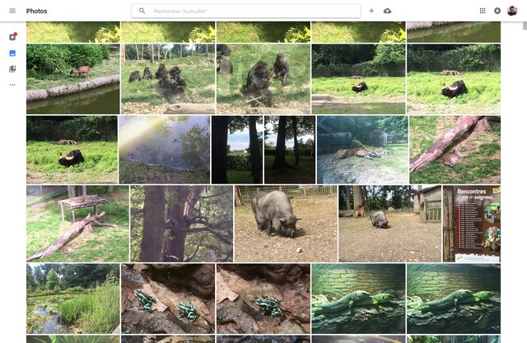Open the notifications icon in header

coord(497,11)
